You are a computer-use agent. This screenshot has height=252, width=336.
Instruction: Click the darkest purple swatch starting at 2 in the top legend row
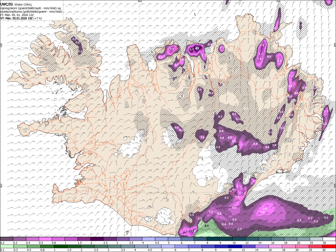point(97,239)
